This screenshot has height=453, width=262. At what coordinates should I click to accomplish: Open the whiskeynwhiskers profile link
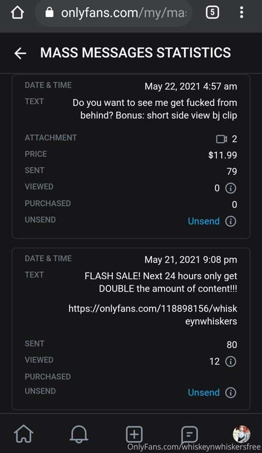pos(153,315)
